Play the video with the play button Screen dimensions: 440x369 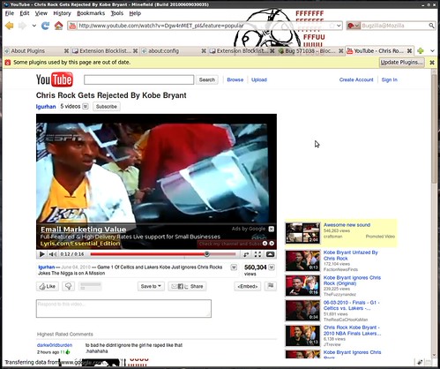click(x=41, y=254)
